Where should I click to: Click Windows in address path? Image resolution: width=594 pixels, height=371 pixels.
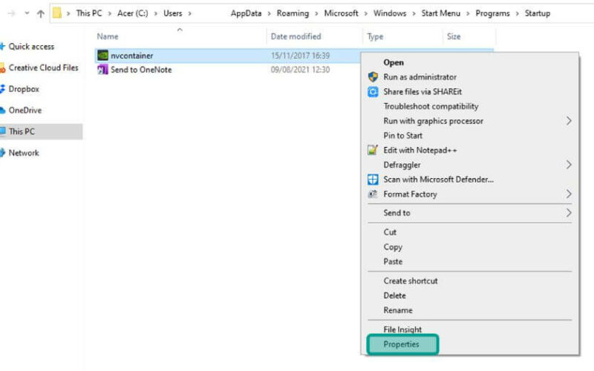pos(390,13)
